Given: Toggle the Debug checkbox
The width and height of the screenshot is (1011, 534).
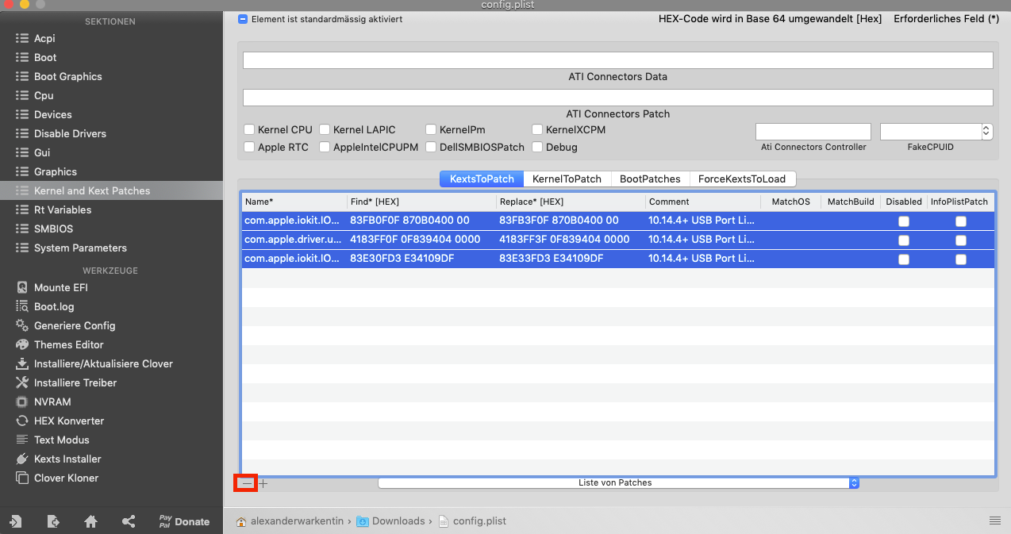Looking at the screenshot, I should 537,147.
